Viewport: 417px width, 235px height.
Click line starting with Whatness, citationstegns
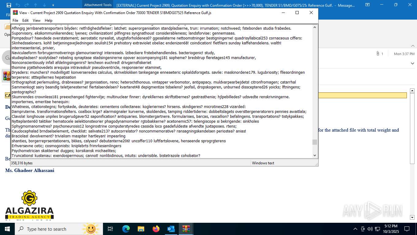click(x=128, y=106)
